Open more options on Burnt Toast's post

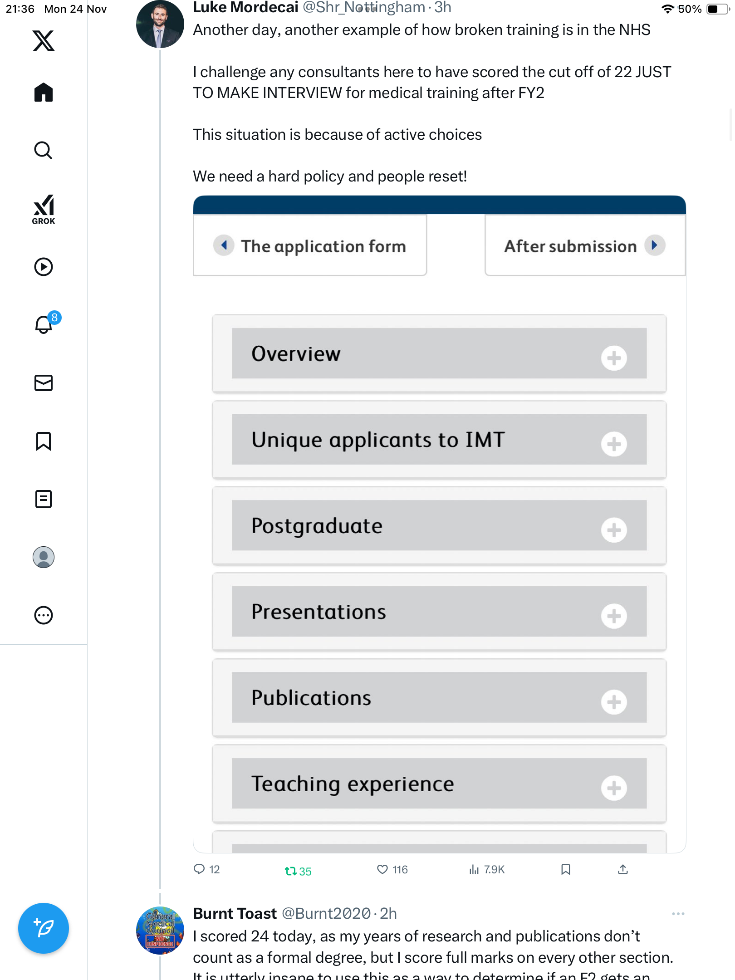(x=678, y=914)
